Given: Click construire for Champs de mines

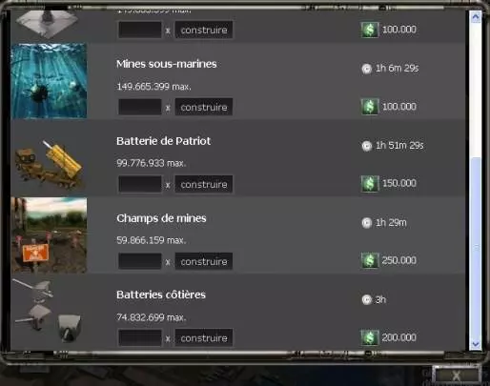Looking at the screenshot, I should coord(204,261).
